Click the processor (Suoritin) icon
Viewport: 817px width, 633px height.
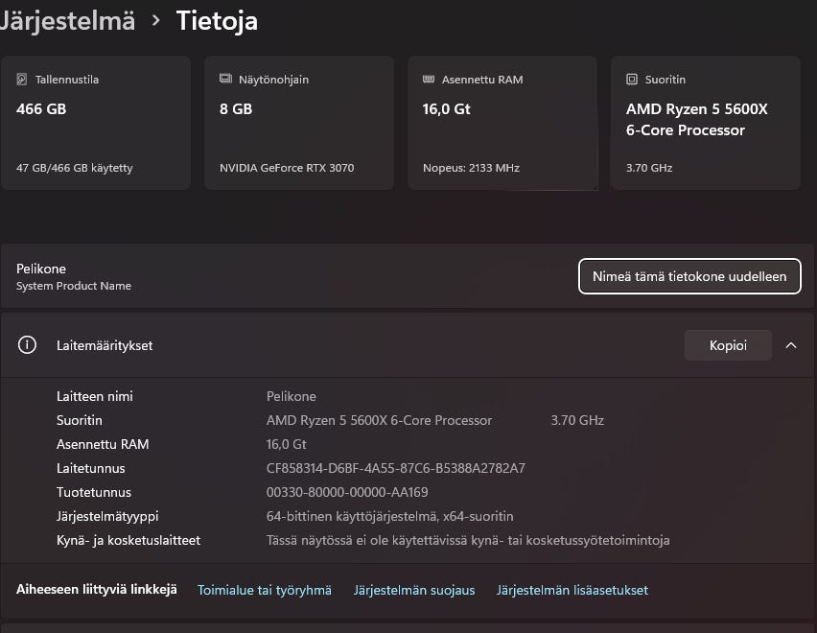pyautogui.click(x=632, y=80)
